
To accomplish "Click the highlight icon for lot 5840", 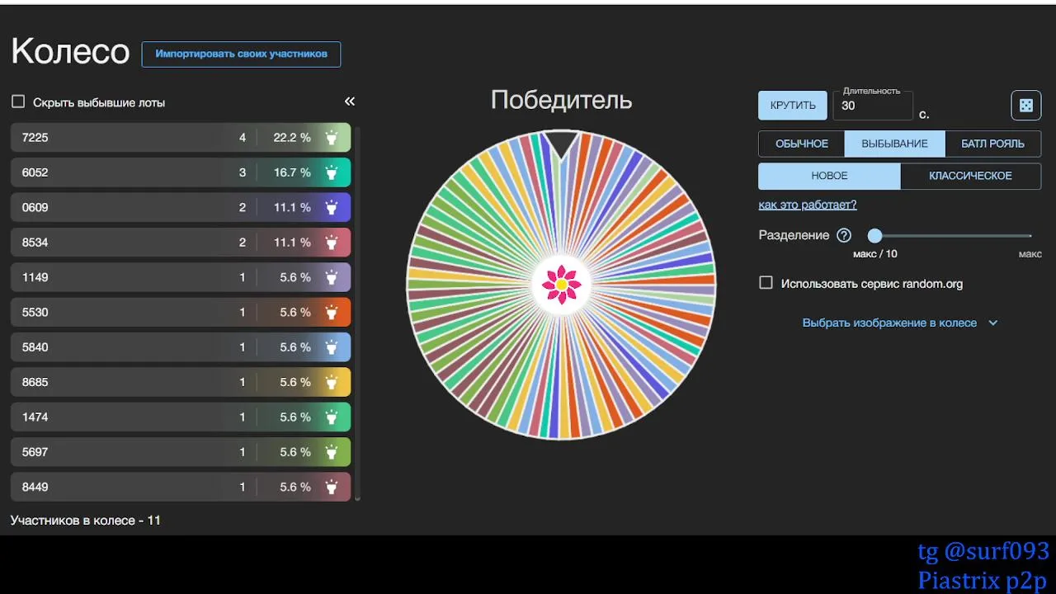I will click(x=331, y=347).
